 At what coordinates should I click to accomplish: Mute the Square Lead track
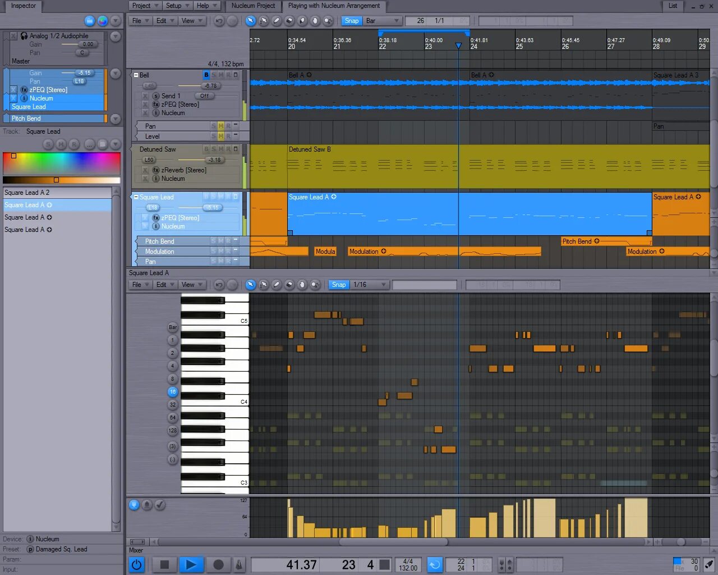click(x=221, y=197)
